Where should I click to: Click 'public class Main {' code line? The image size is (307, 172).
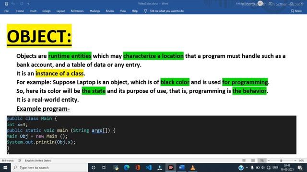(x=32, y=118)
